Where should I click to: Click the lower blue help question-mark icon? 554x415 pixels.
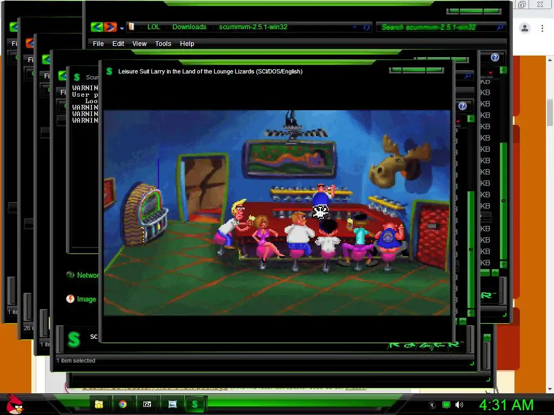point(463,106)
